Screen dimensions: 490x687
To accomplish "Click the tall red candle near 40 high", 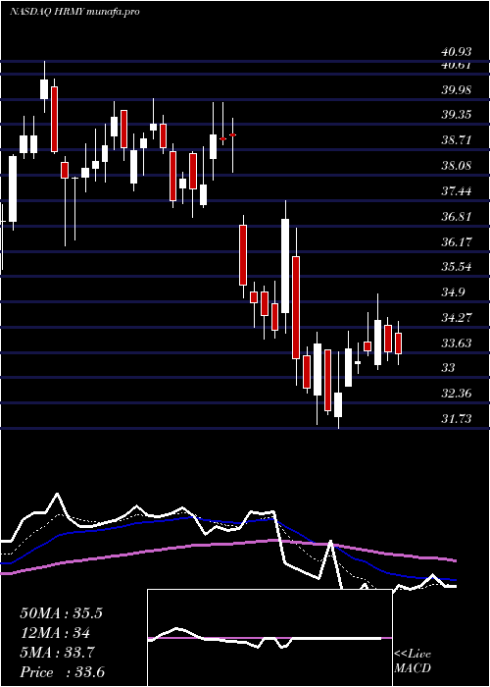I will click(54, 119).
